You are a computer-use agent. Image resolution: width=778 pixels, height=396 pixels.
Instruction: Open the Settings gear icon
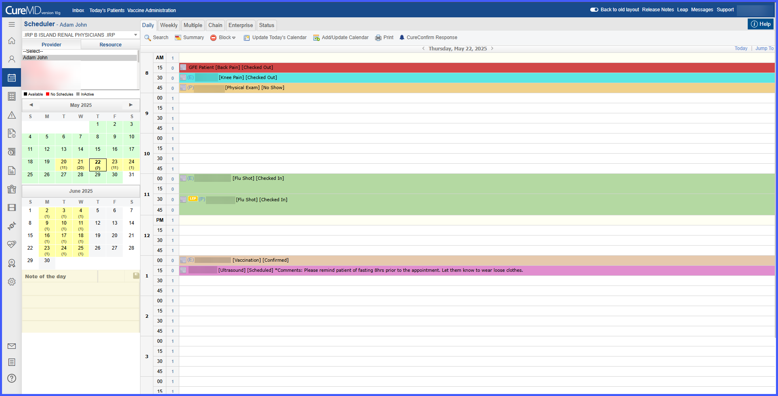pos(12,282)
